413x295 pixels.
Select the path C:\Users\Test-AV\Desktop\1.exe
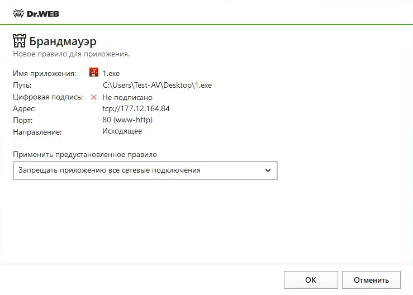coord(157,85)
